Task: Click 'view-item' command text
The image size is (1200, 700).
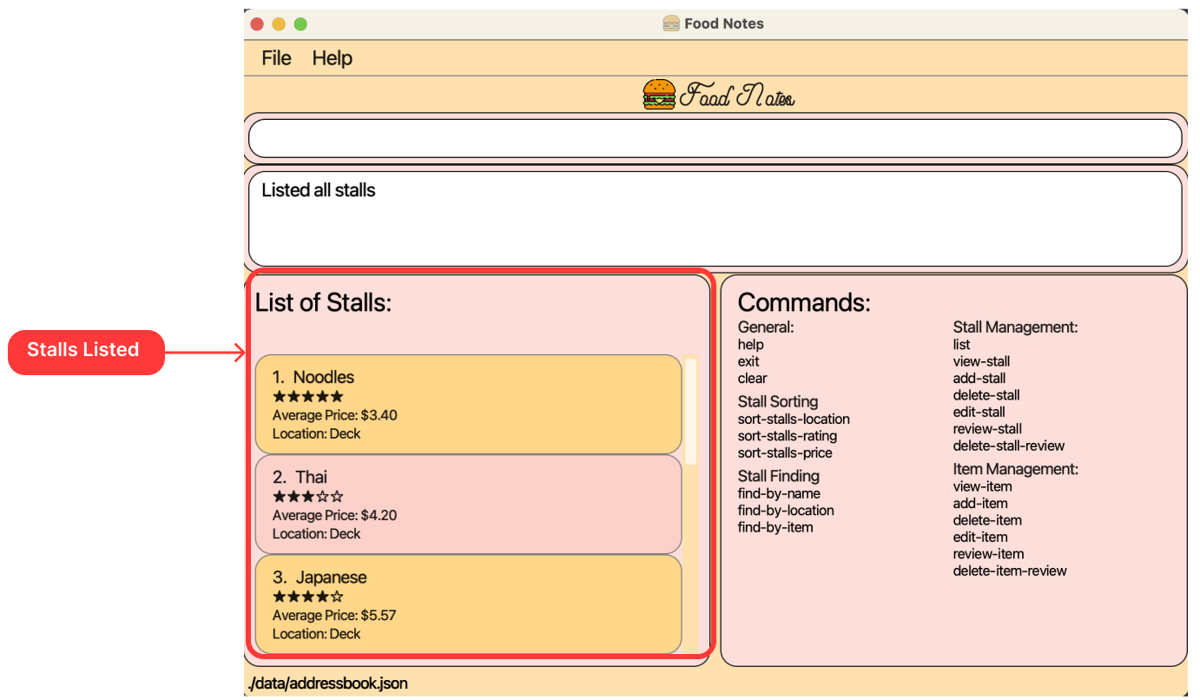Action: point(983,486)
